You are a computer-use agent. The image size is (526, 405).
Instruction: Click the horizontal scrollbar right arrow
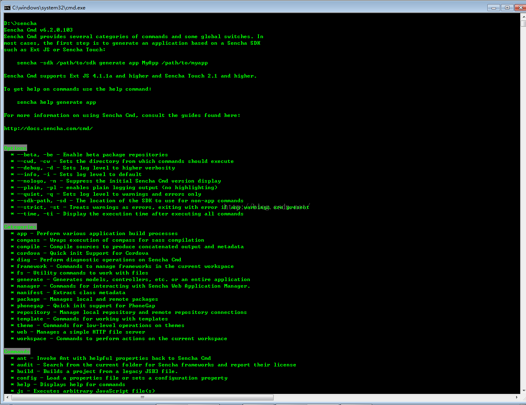pyautogui.click(x=517, y=397)
